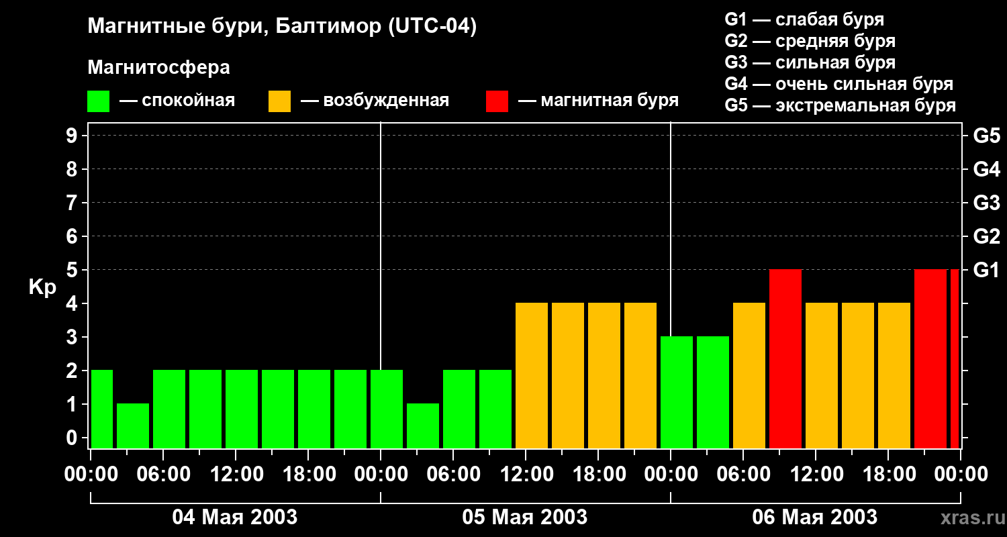Click the short Kp 1 bar on 04 Мая
The height and width of the screenshot is (537, 1007).
133,426
